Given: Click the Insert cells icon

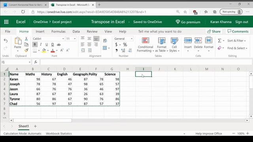Looking at the screenshot, I should [188, 40].
